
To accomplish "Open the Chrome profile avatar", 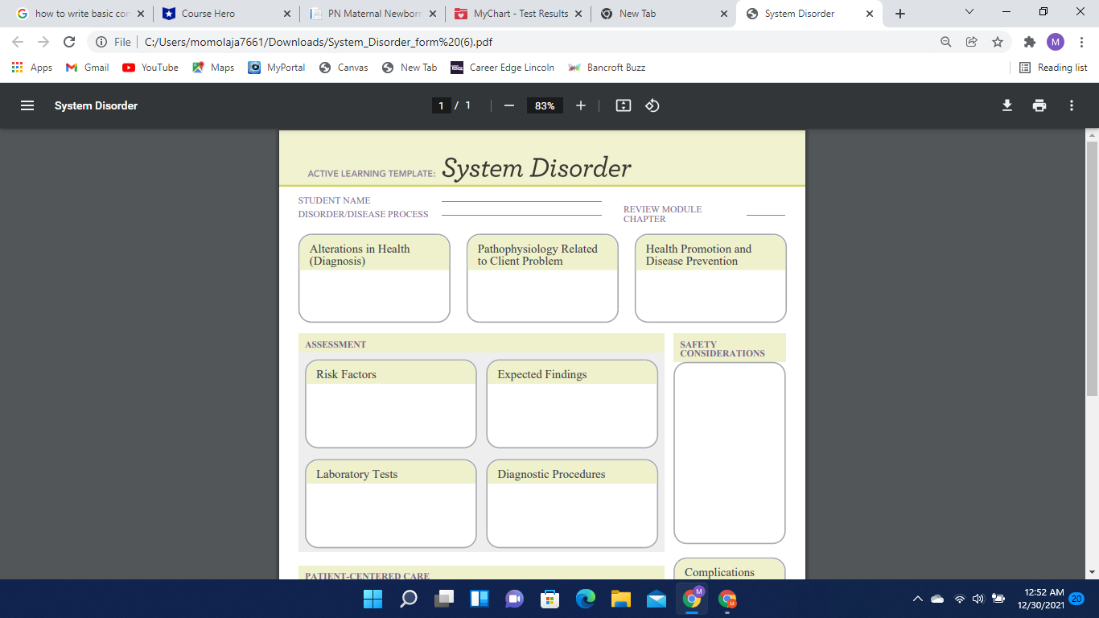I will (1056, 41).
